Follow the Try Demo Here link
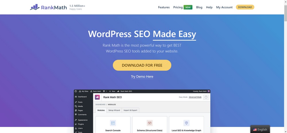The width and height of the screenshot is (287, 133). click(x=142, y=77)
